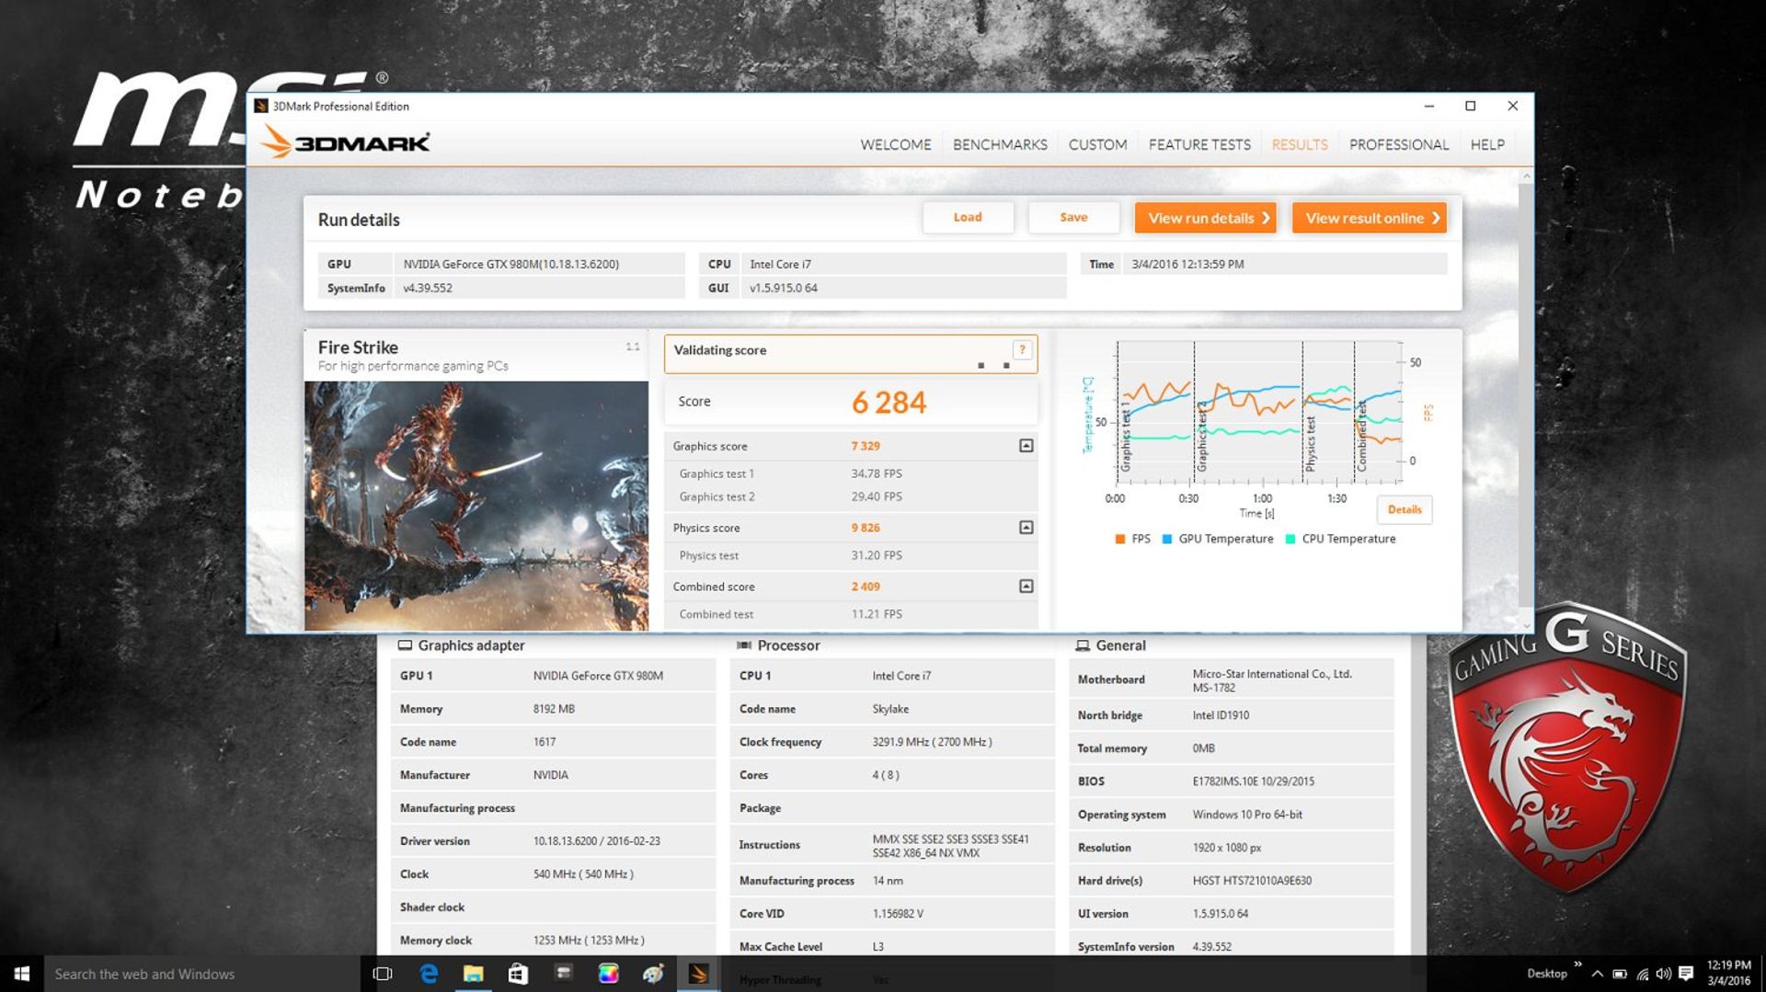Click the Graphics test 2 row 29.40 FPS

click(851, 496)
